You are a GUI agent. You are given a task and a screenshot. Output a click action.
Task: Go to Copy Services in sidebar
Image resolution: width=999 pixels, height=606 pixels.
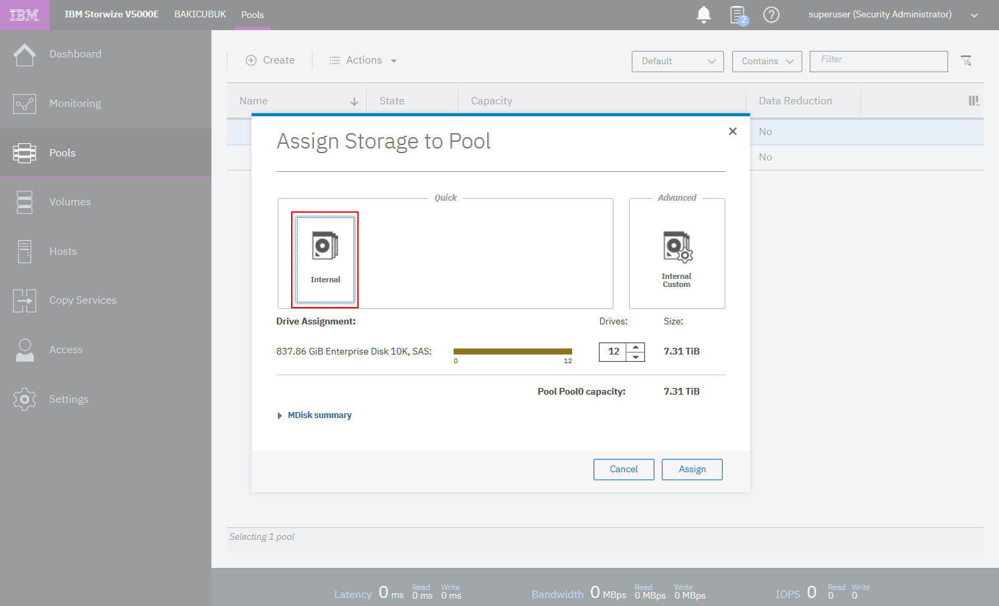click(x=82, y=300)
